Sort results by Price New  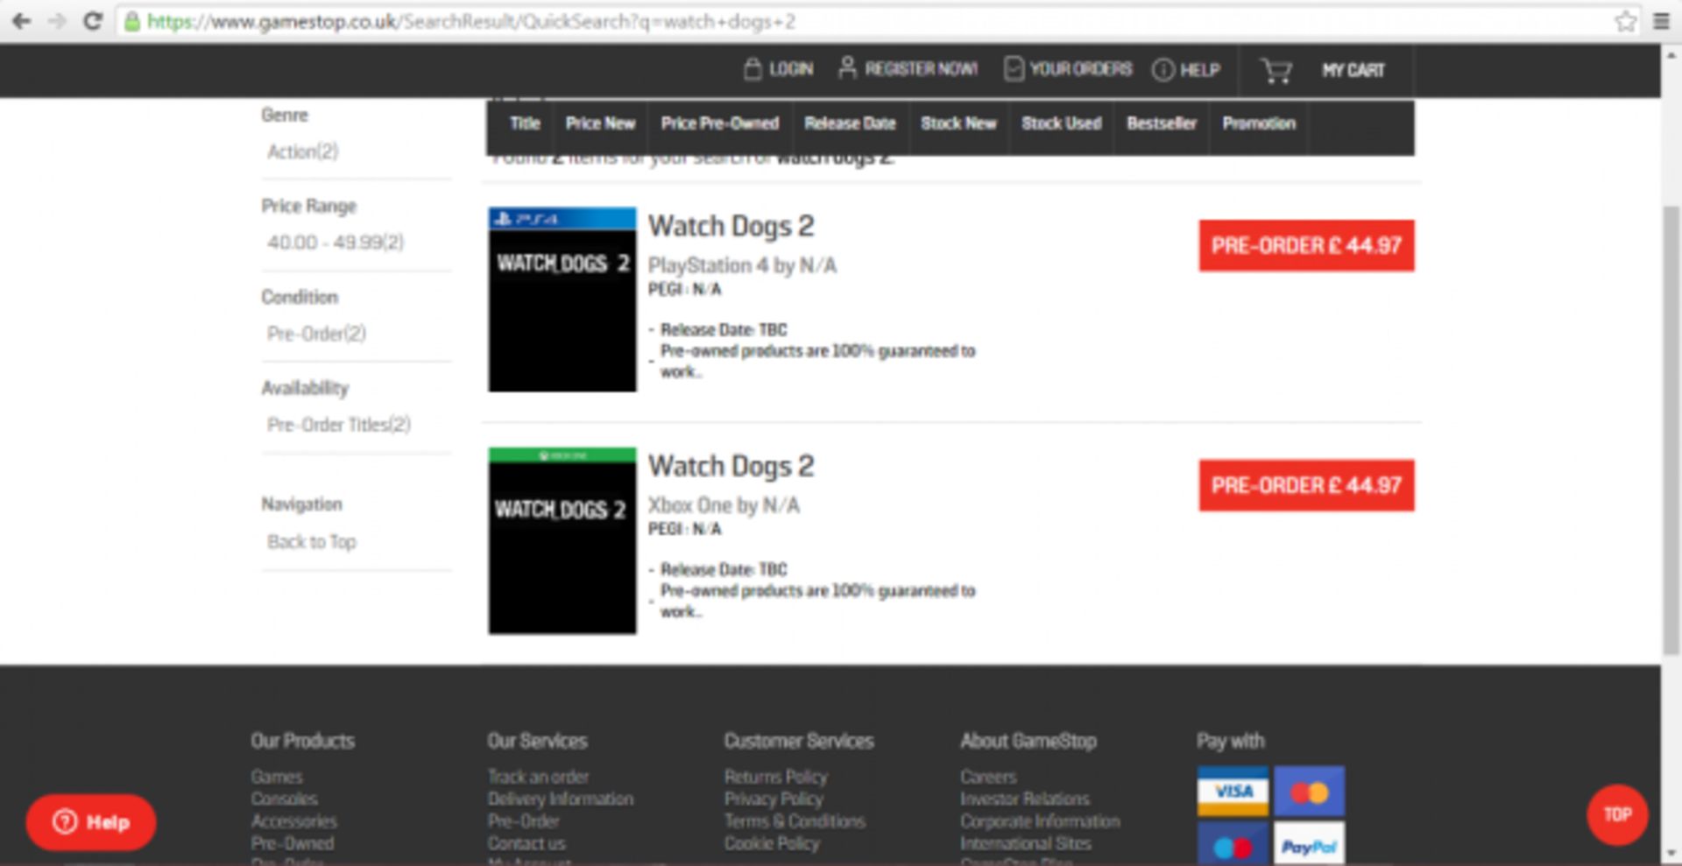pos(600,123)
